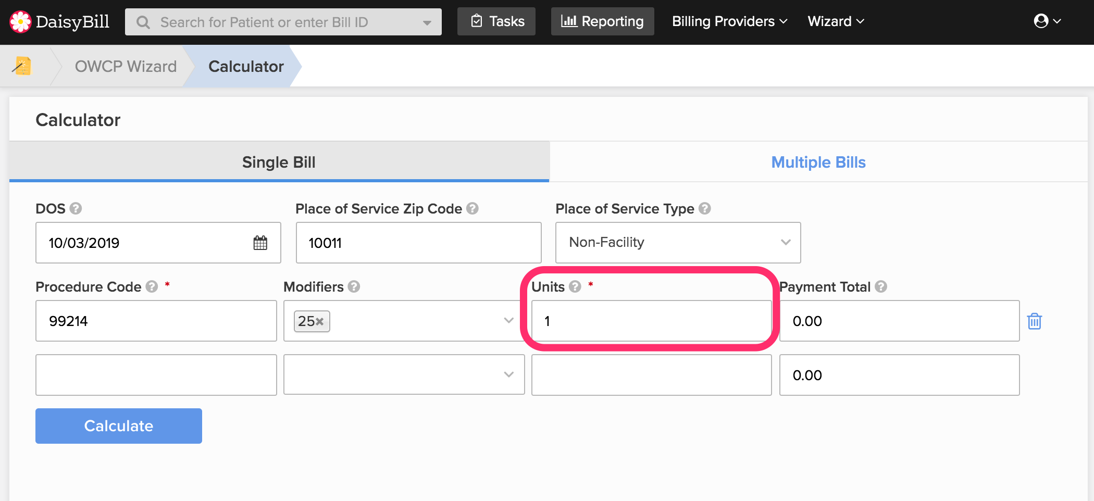Viewport: 1094px width, 501px height.
Task: Open the Tasks page
Action: point(496,21)
